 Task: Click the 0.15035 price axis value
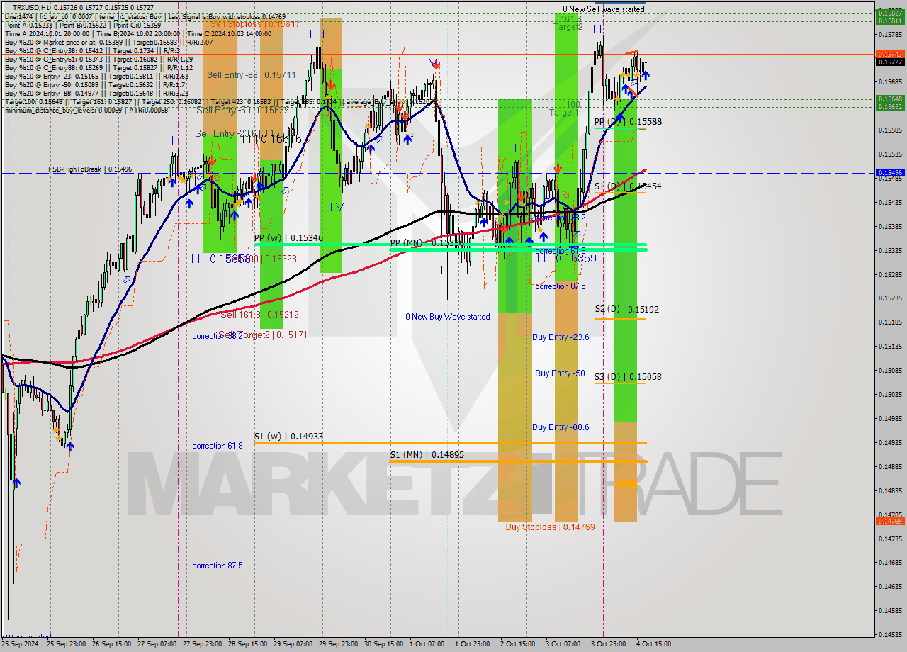[890, 394]
